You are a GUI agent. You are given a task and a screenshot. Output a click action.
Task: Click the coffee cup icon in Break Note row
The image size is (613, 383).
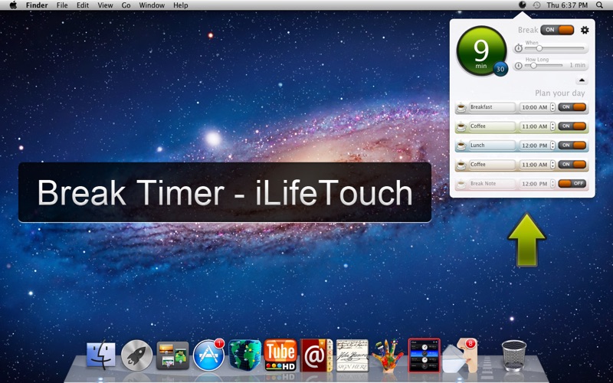click(461, 184)
